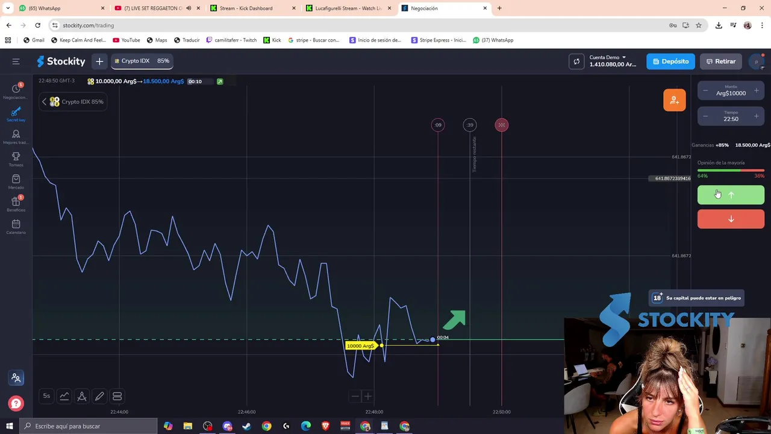Go back in the browser
The image size is (771, 434).
coord(8,25)
